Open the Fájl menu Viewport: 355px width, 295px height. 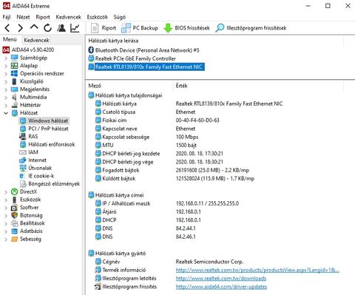7,17
